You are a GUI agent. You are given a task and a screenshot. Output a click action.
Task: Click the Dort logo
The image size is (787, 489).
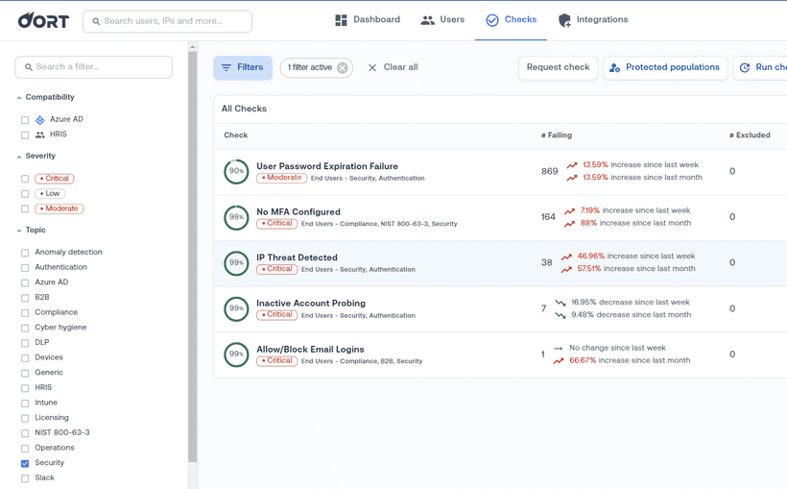[43, 20]
